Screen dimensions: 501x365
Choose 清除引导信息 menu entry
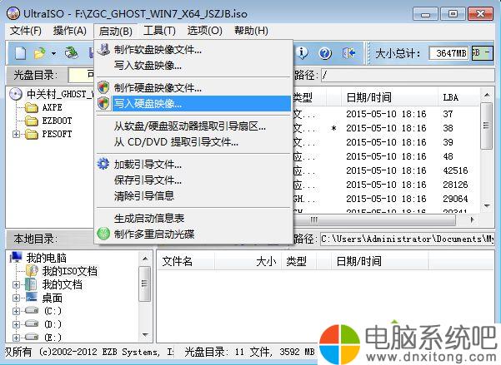coord(194,196)
